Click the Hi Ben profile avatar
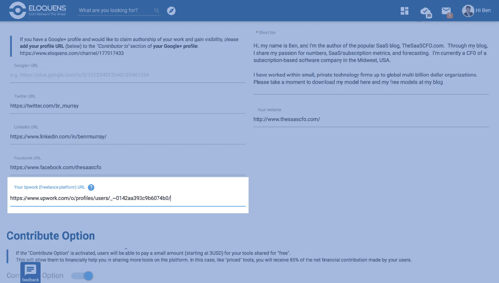 468,11
